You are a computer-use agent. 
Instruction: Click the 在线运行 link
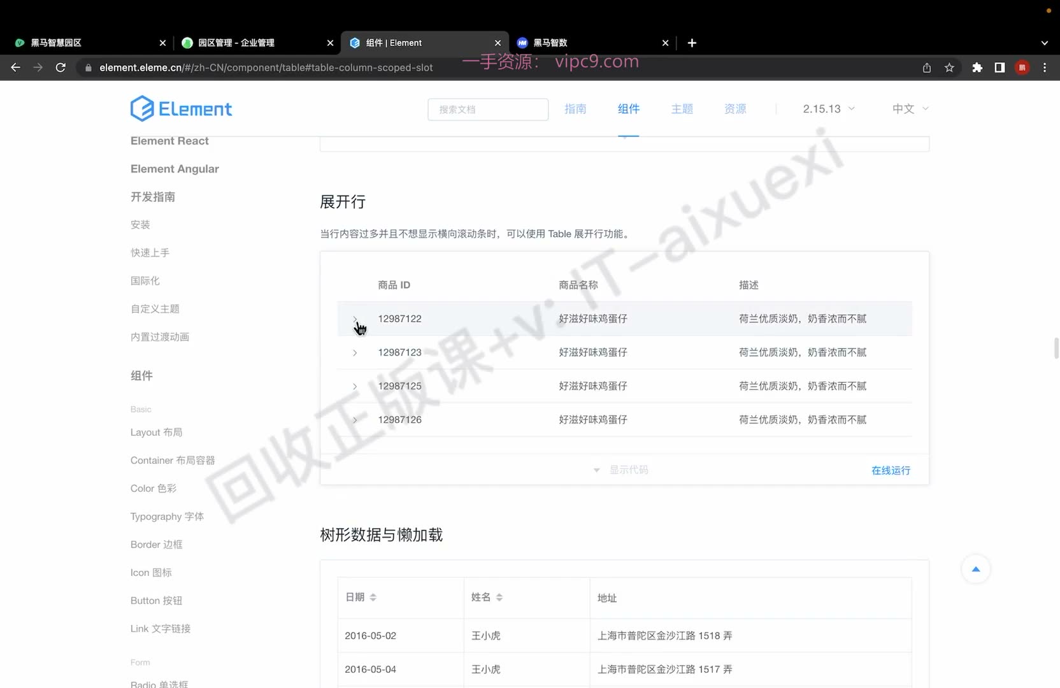891,470
